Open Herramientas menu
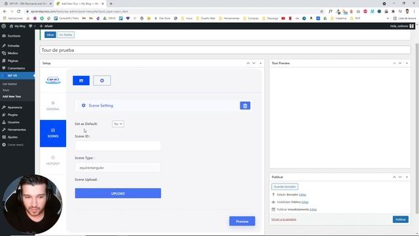The height and width of the screenshot is (236, 419). tap(18, 130)
